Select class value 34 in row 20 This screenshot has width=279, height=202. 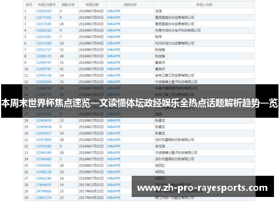[x=61, y=133]
